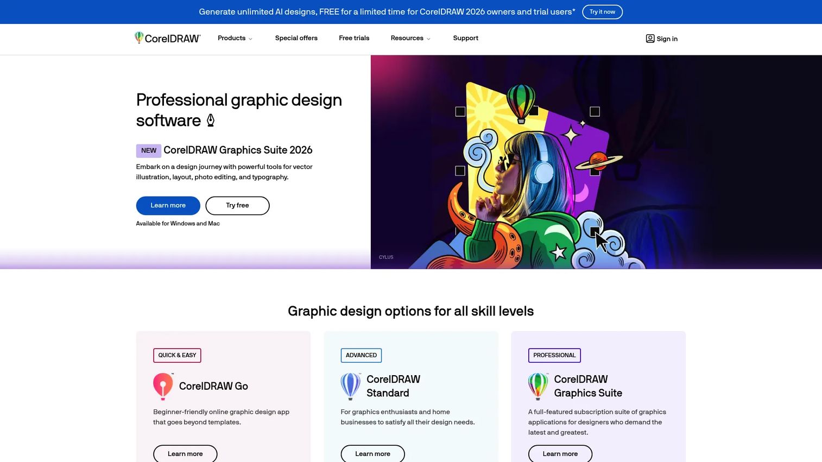Open the Special offers menu item
Screen dimensions: 822x462
296,38
